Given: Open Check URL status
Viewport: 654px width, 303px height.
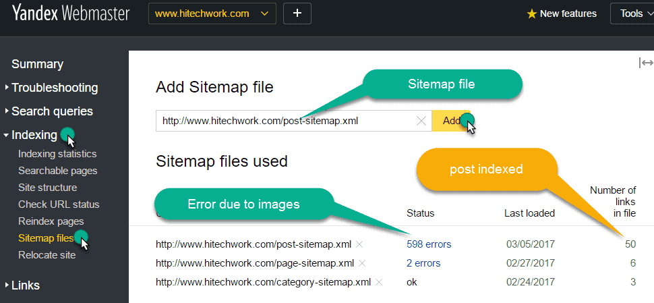Looking at the screenshot, I should coord(59,204).
